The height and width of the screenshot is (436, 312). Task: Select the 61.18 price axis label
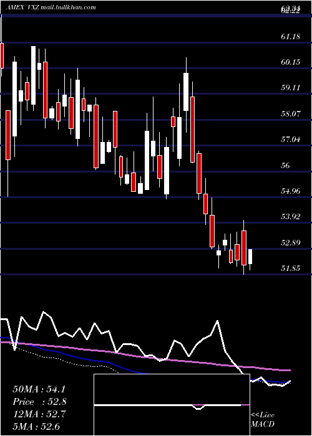pyautogui.click(x=291, y=36)
